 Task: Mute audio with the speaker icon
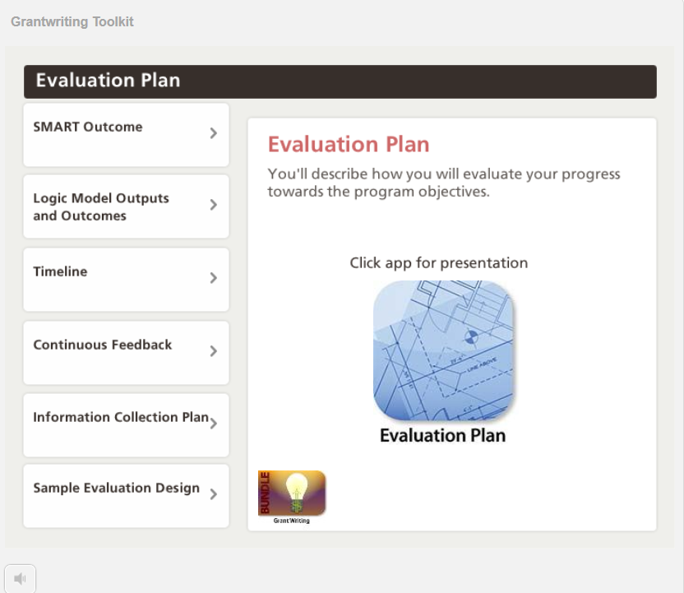20,579
